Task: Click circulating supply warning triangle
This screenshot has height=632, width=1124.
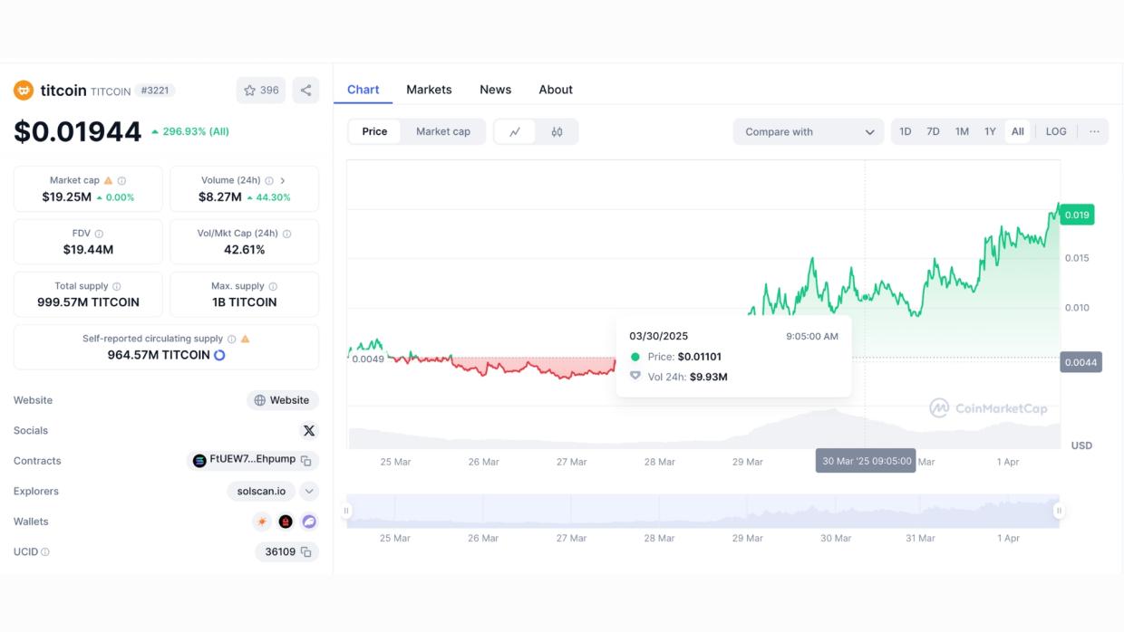Action: [x=246, y=340]
